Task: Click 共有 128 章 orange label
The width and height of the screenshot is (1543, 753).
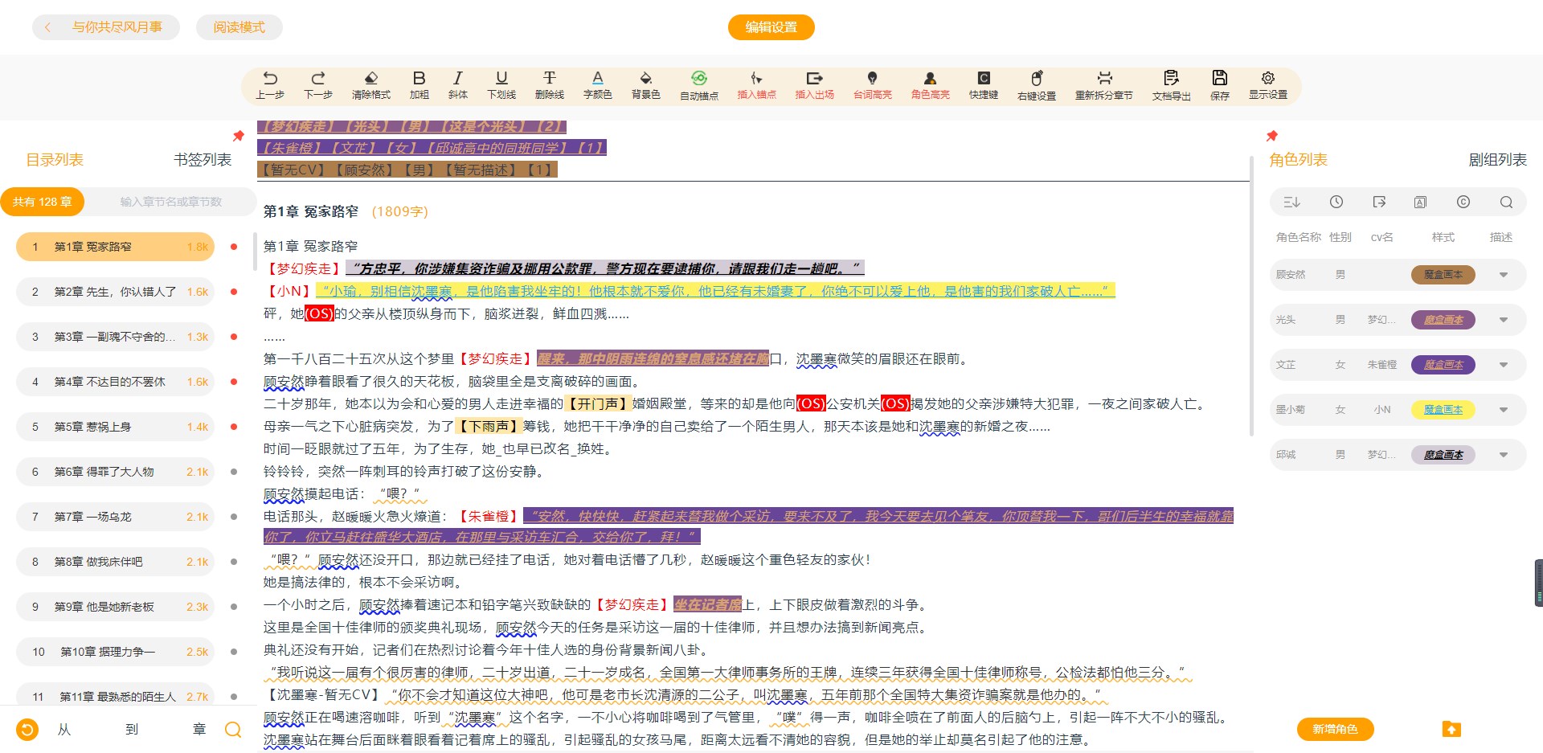Action: click(x=42, y=202)
